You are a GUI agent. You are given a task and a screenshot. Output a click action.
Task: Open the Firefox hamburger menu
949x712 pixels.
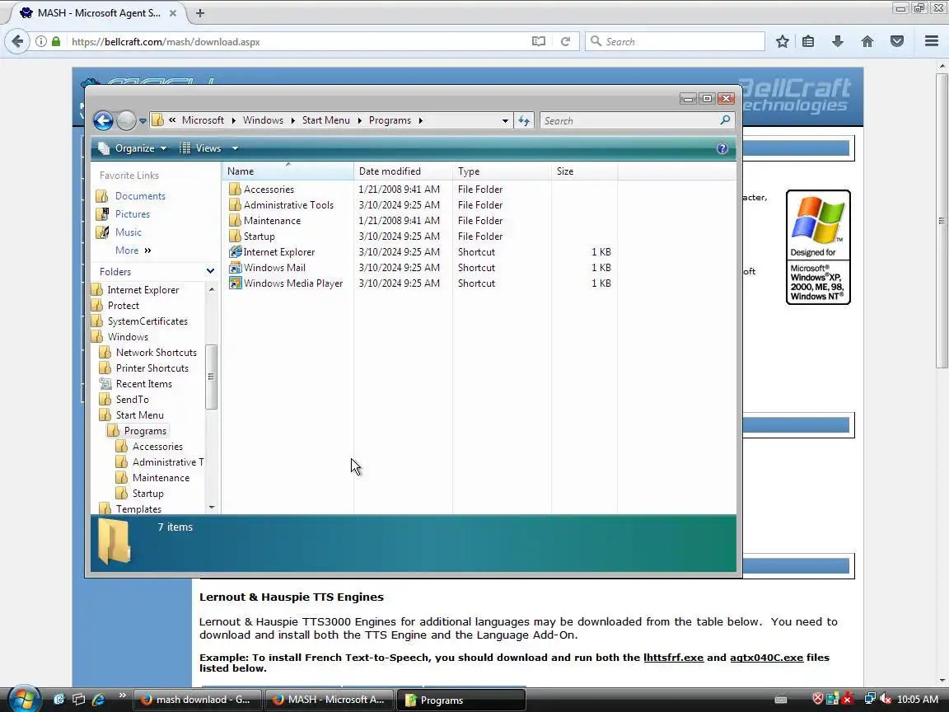932,42
